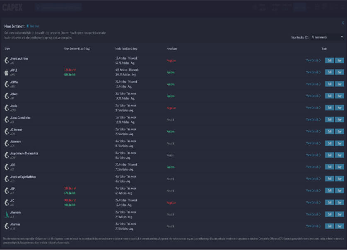Click the Accenture stock icon

tap(6, 143)
